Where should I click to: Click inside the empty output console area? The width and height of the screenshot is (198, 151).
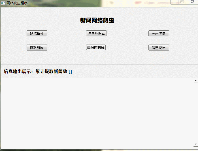[97, 114]
